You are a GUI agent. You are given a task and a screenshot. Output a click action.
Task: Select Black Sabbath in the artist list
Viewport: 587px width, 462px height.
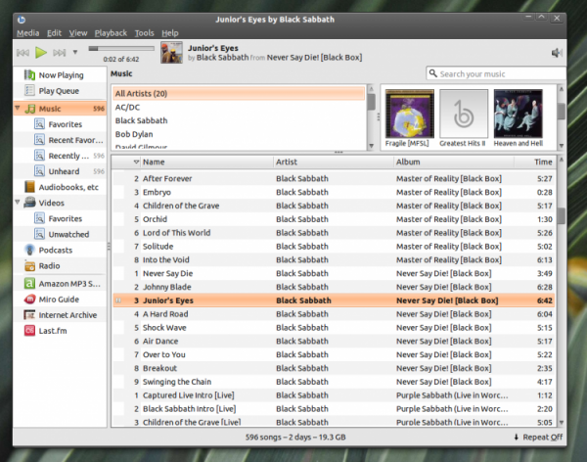click(141, 120)
